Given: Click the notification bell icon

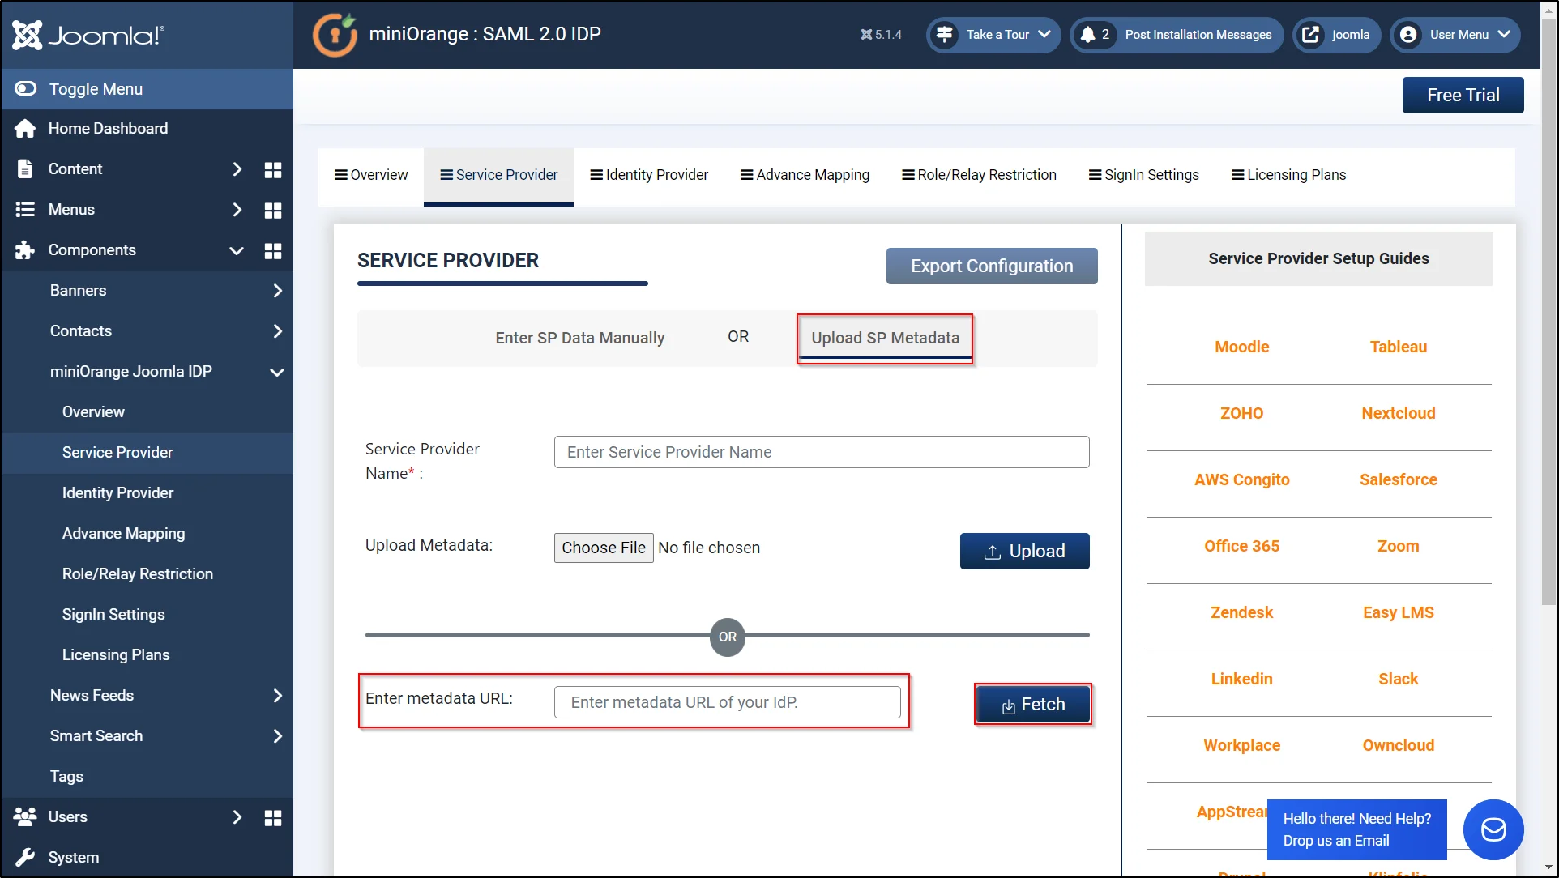Looking at the screenshot, I should 1087,34.
